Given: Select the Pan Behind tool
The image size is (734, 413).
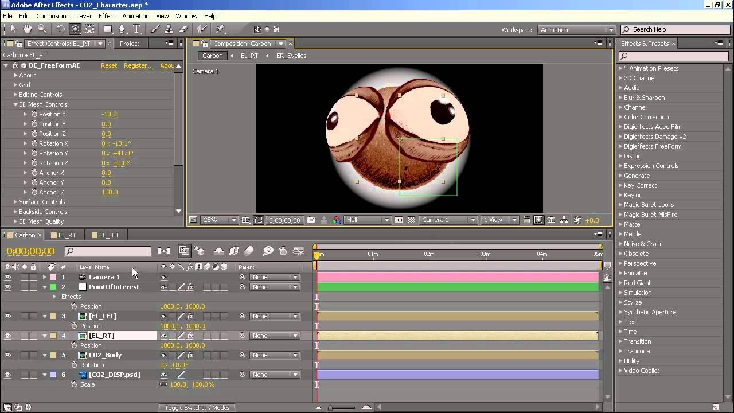Looking at the screenshot, I should click(x=90, y=29).
